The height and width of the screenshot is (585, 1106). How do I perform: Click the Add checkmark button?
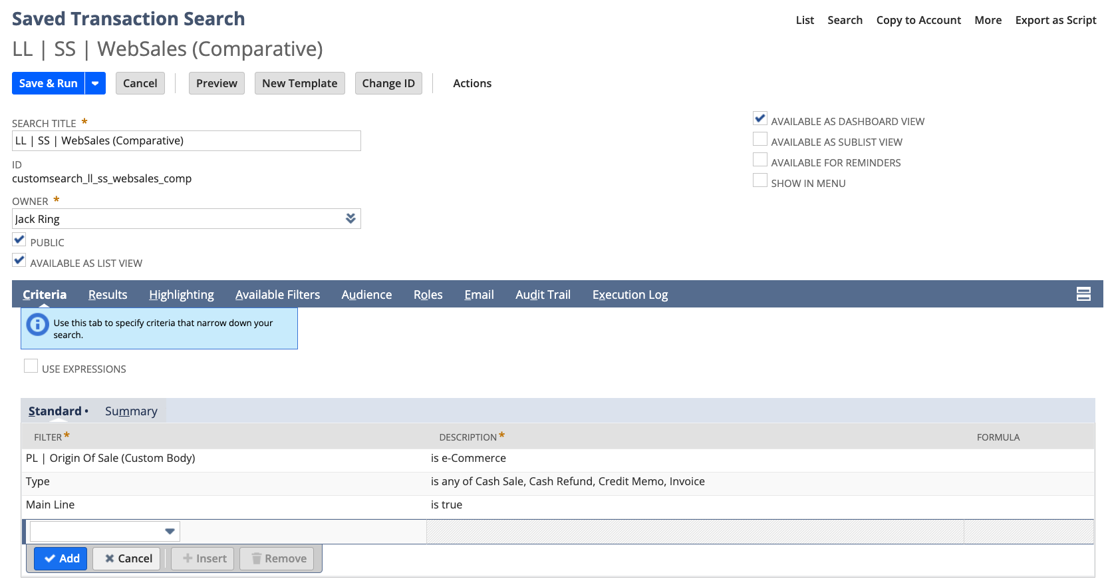pos(61,558)
